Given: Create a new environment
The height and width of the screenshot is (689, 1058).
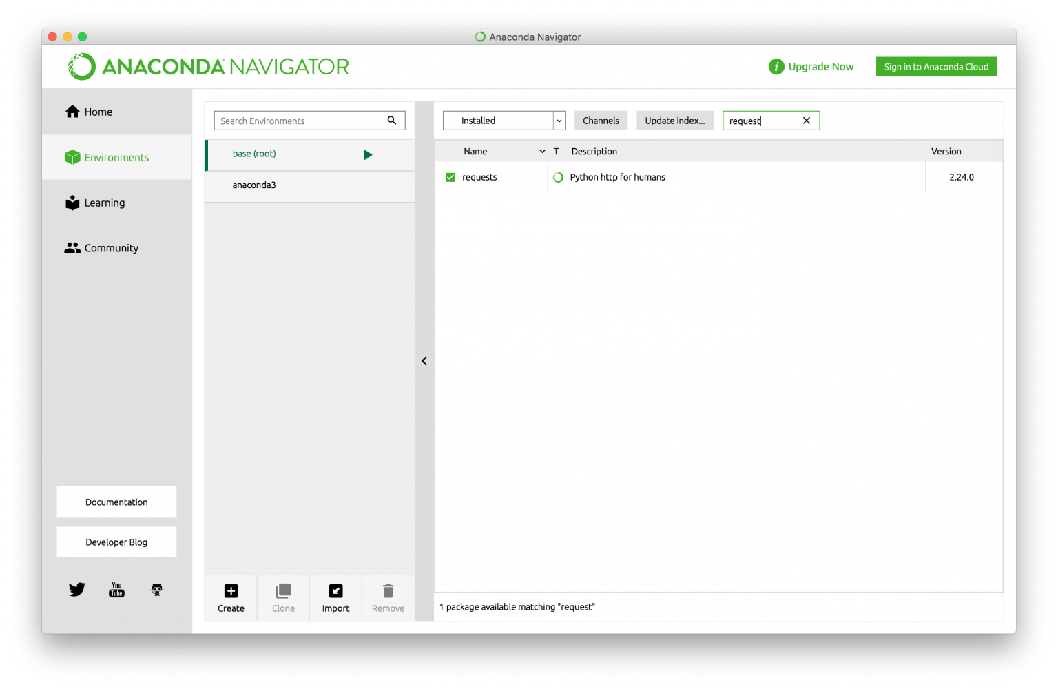Looking at the screenshot, I should pos(231,597).
